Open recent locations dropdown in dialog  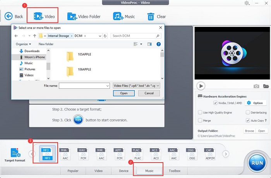(x=29, y=36)
